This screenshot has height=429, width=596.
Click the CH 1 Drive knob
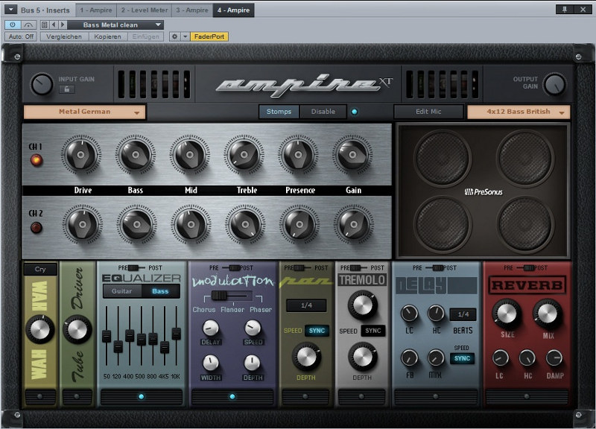(x=81, y=155)
